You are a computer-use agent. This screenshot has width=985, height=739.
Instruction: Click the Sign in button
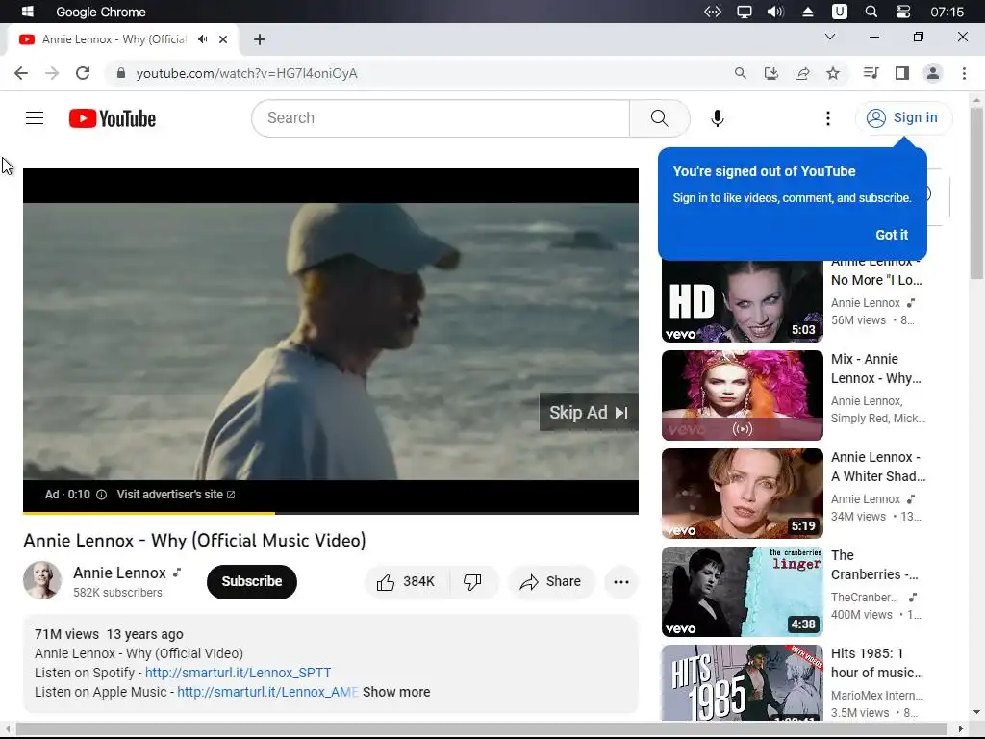902,118
